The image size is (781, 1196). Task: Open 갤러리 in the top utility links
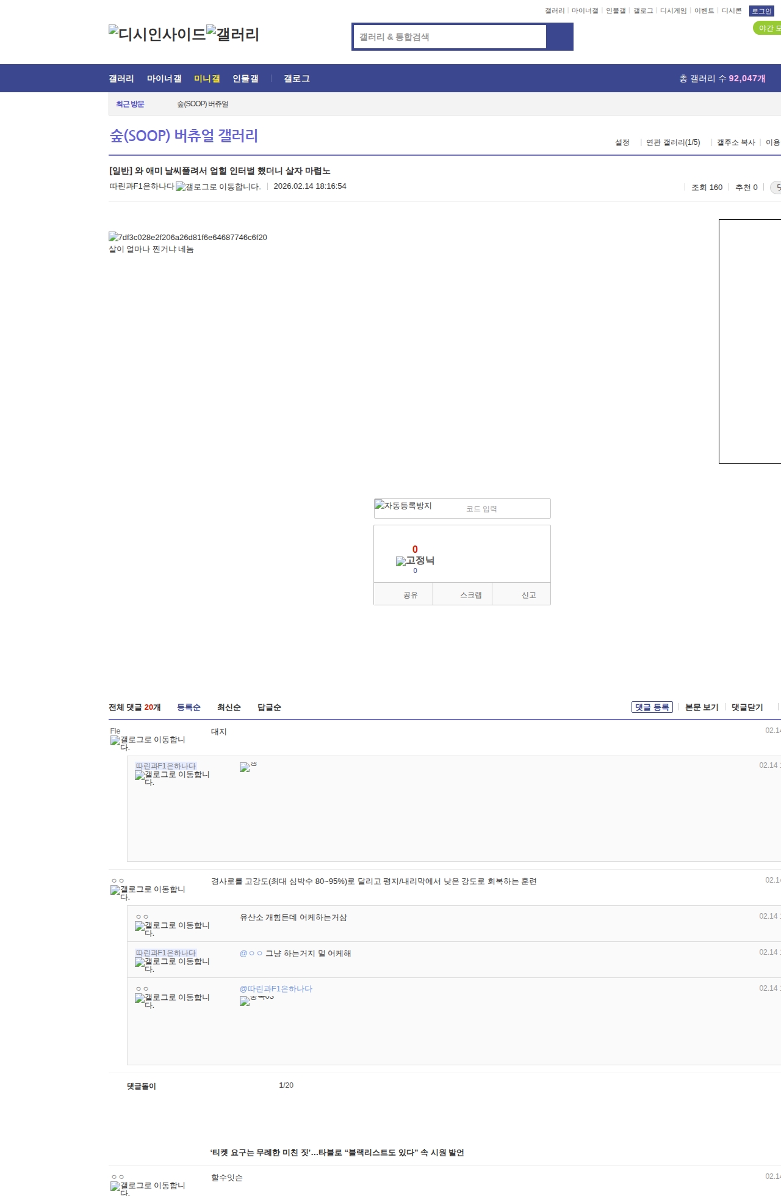[555, 11]
